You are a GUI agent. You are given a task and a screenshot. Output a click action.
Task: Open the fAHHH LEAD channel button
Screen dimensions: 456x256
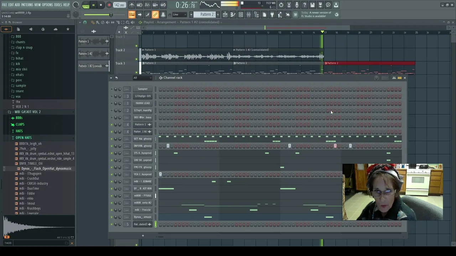pyautogui.click(x=142, y=103)
